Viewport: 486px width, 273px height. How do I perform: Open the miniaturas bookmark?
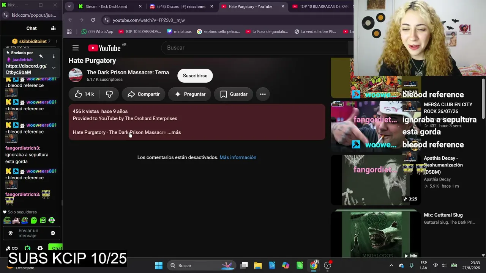179,31
